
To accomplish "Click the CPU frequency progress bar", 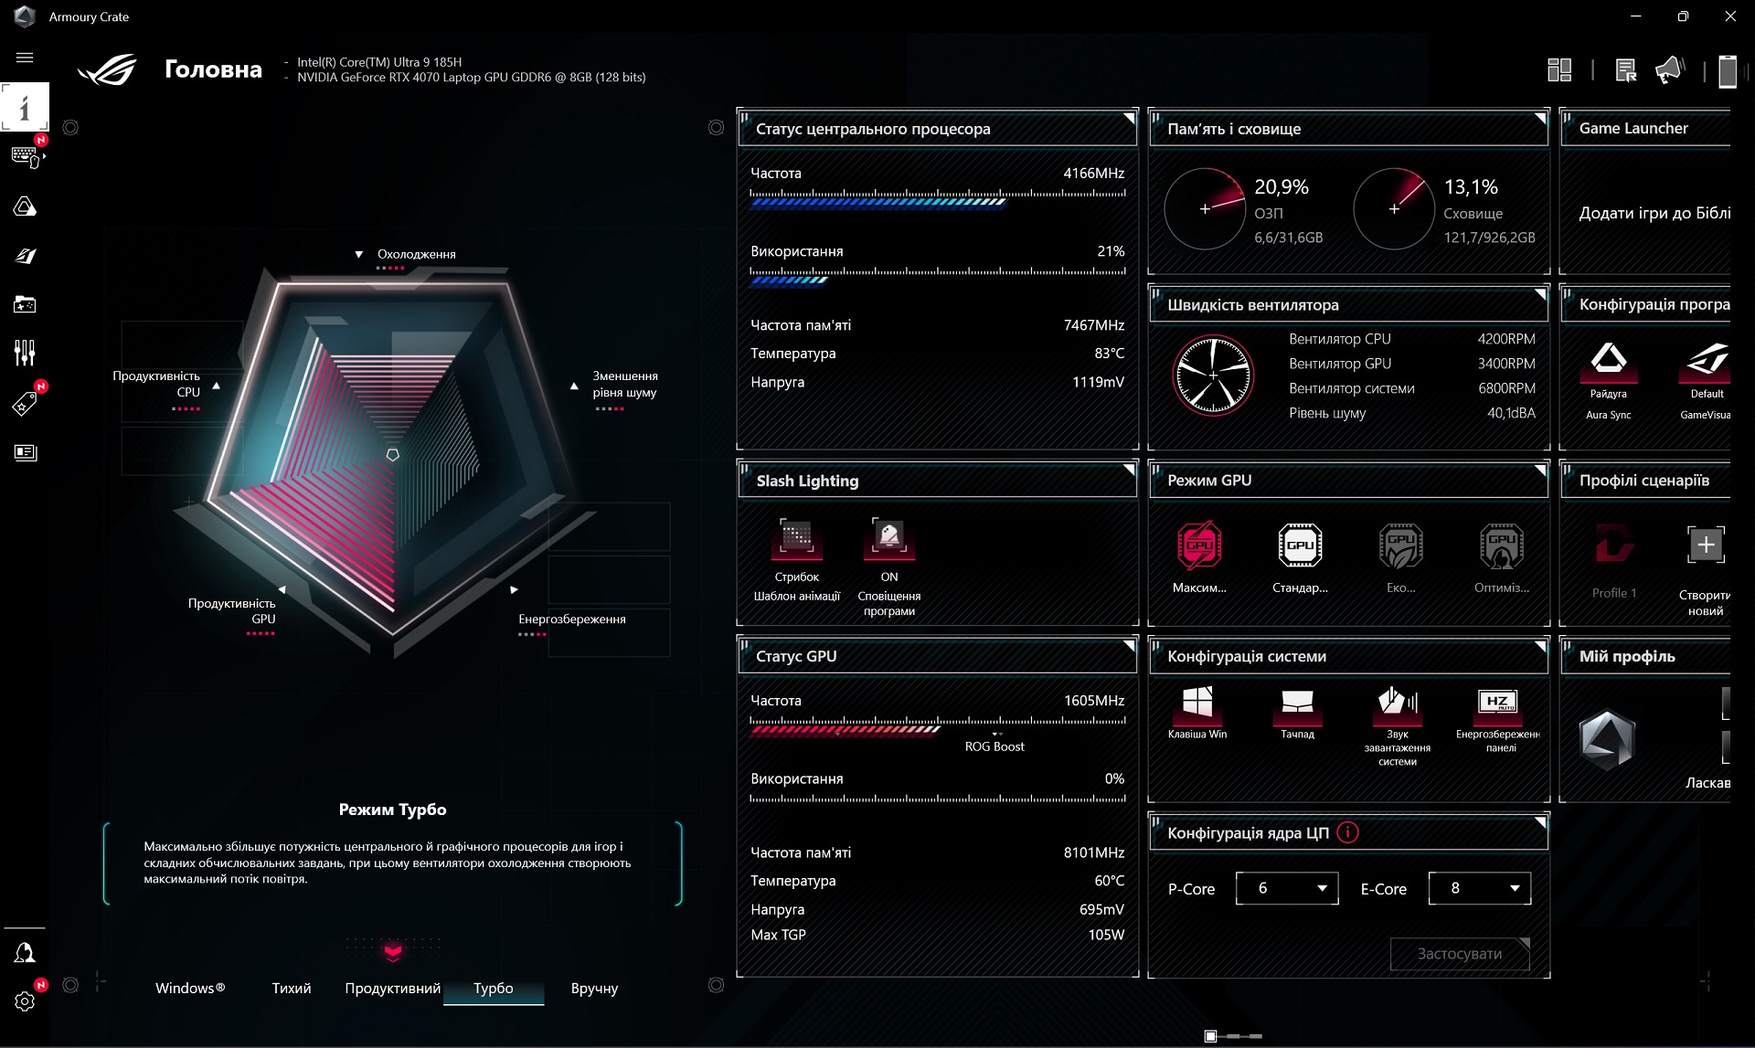I will 938,198.
